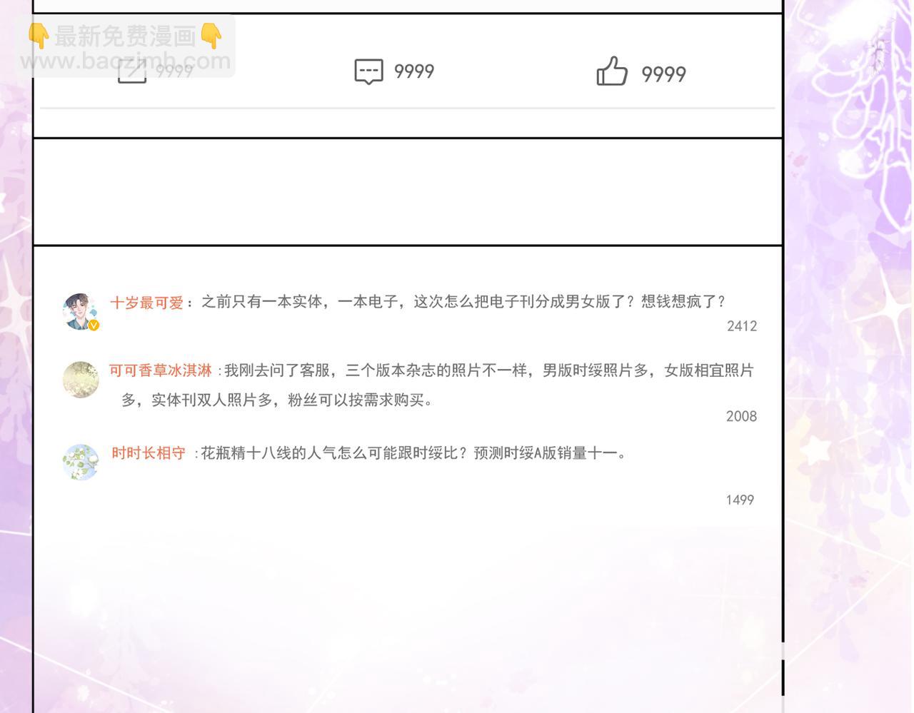914x713 pixels.
Task: Click the verified badge on 十岁最可爱's avatar
Action: [94, 325]
